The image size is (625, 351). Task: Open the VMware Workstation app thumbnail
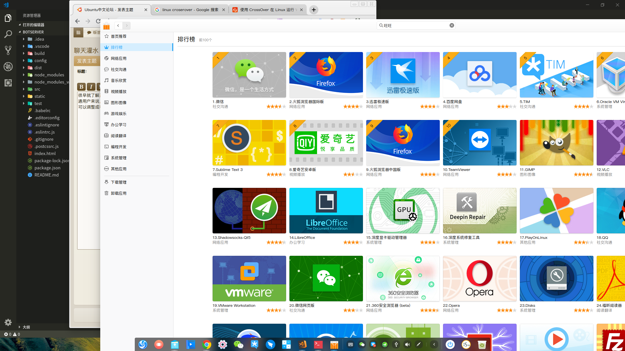[x=249, y=279]
